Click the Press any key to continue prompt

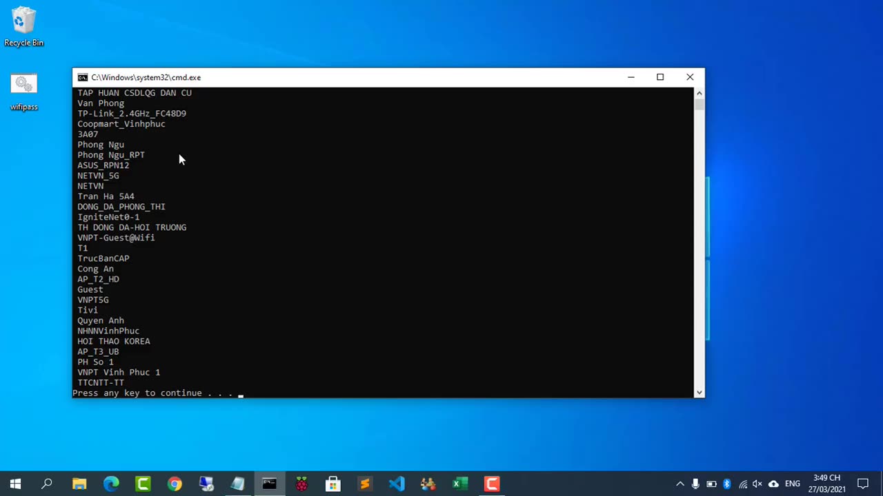pos(152,393)
